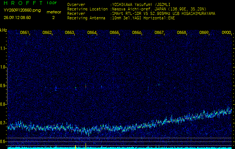Select the 1.00f version label
The image size is (235, 149).
pos(52,3)
